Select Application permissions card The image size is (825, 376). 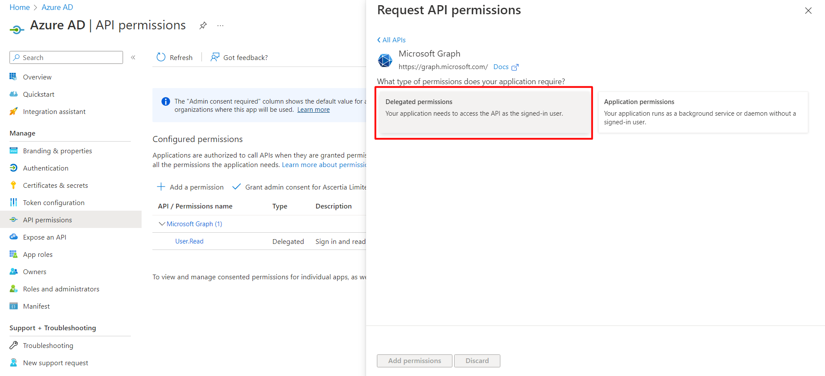coord(703,112)
